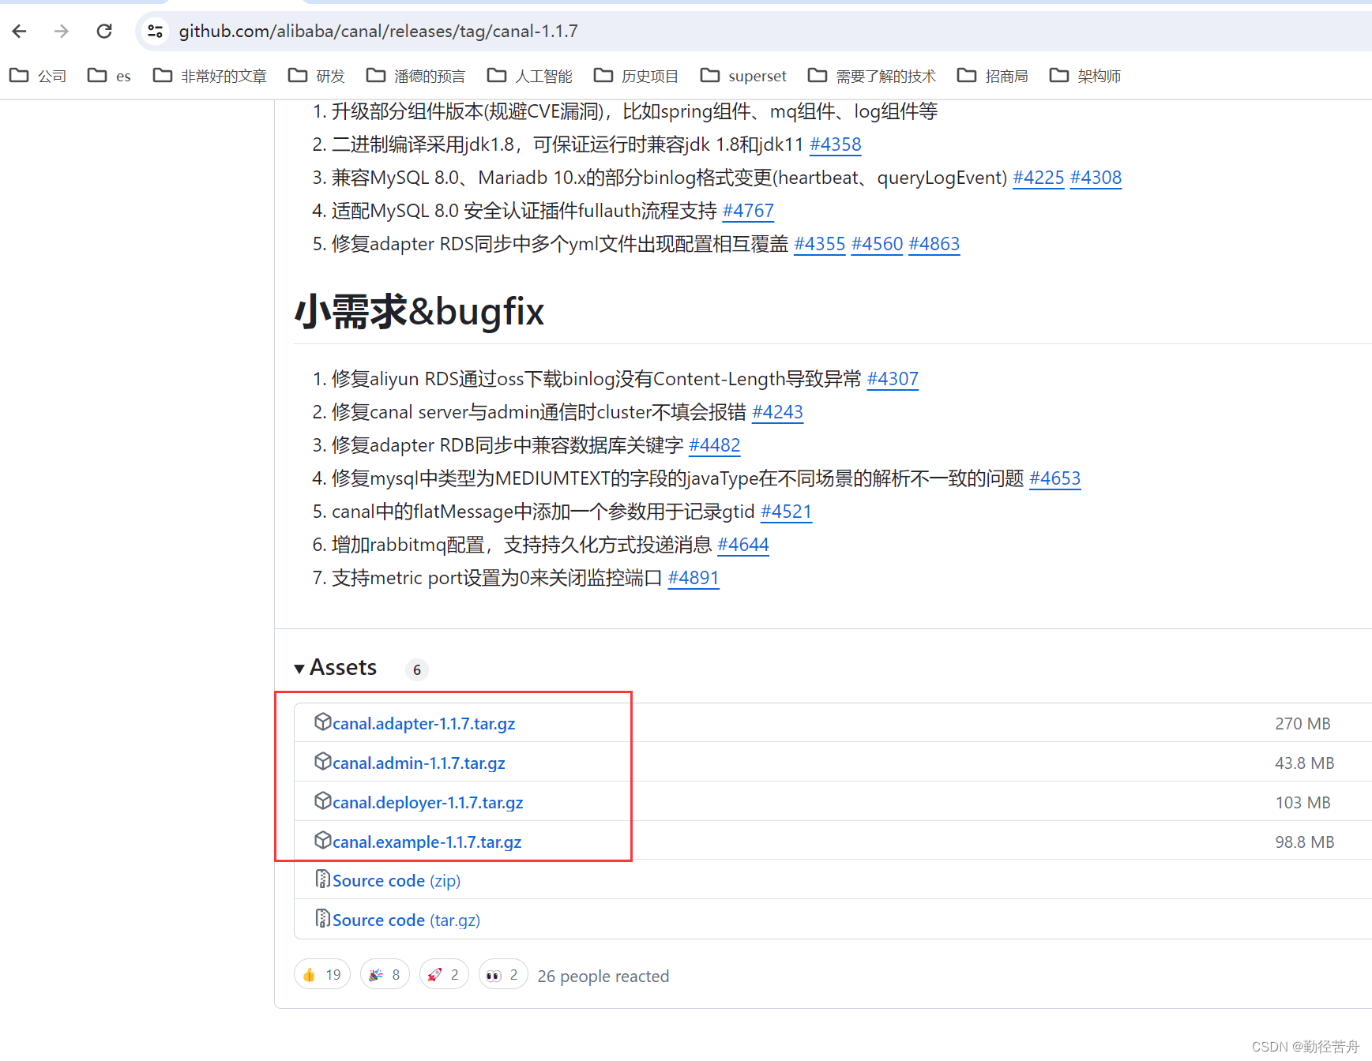This screenshot has width=1372, height=1061.
Task: Open issue link #4243
Action: click(777, 412)
